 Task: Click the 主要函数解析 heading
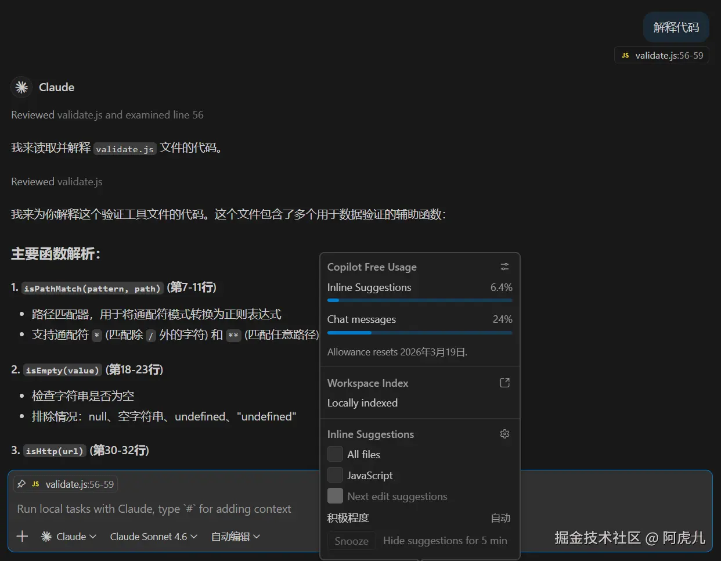coord(56,254)
